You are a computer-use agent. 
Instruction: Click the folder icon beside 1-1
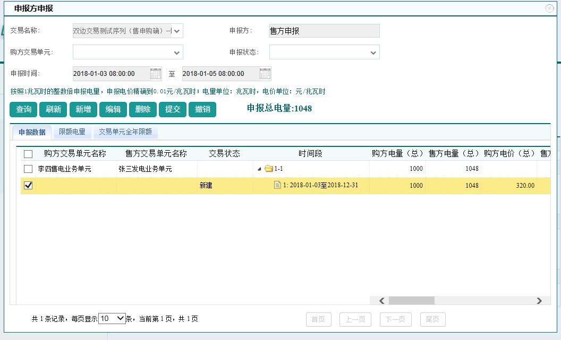[269, 169]
